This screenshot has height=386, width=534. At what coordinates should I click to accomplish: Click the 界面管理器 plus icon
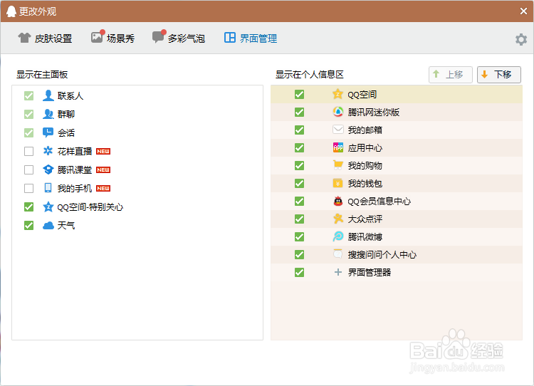pyautogui.click(x=337, y=272)
